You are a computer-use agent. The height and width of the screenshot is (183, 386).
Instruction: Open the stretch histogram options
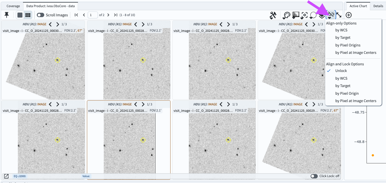pos(296,15)
